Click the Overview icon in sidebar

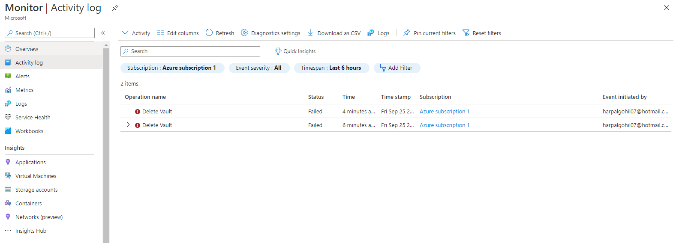tap(8, 49)
